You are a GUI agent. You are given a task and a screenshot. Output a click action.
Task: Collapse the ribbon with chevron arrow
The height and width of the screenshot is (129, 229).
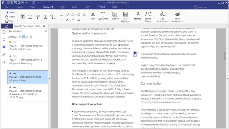coord(226,7)
